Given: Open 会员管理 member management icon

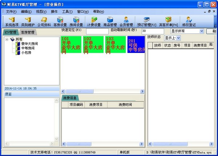Looking at the screenshot, I should click(x=126, y=22).
